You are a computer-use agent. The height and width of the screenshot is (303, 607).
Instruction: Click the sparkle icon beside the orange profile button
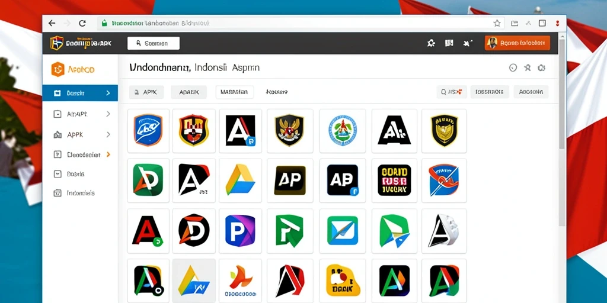click(x=468, y=43)
